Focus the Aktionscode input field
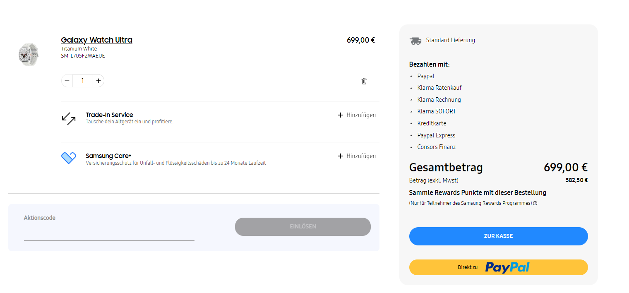Image resolution: width=629 pixels, height=293 pixels. pyautogui.click(x=109, y=233)
